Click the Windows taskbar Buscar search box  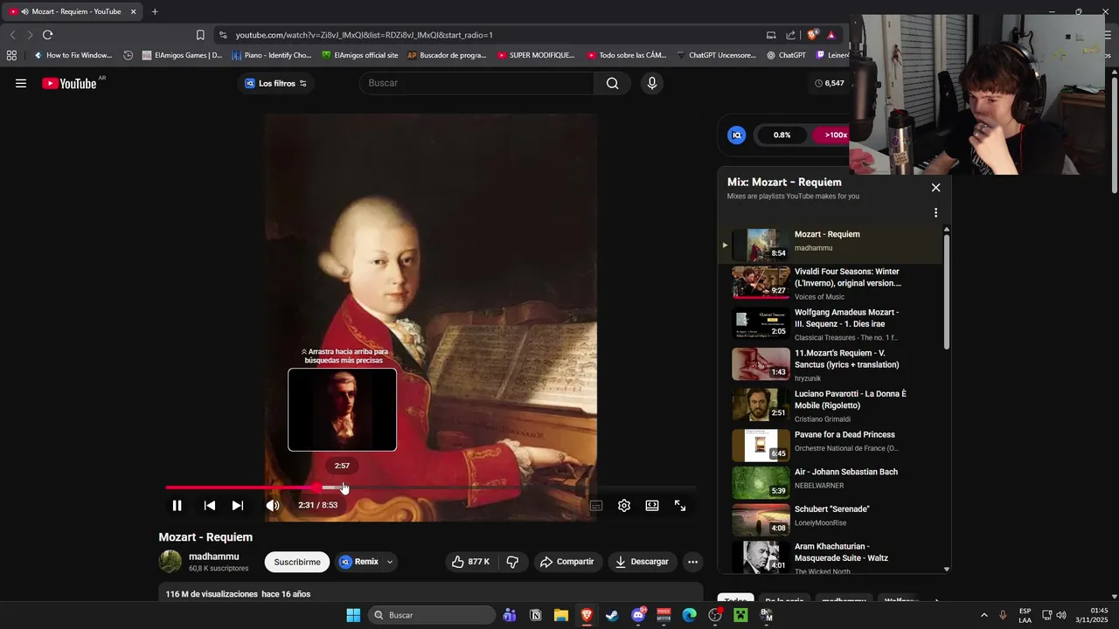(x=432, y=615)
